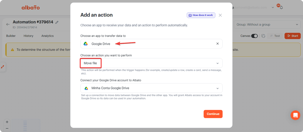Go back using the left arrow icon
This screenshot has height=132, width=303.
8,24
